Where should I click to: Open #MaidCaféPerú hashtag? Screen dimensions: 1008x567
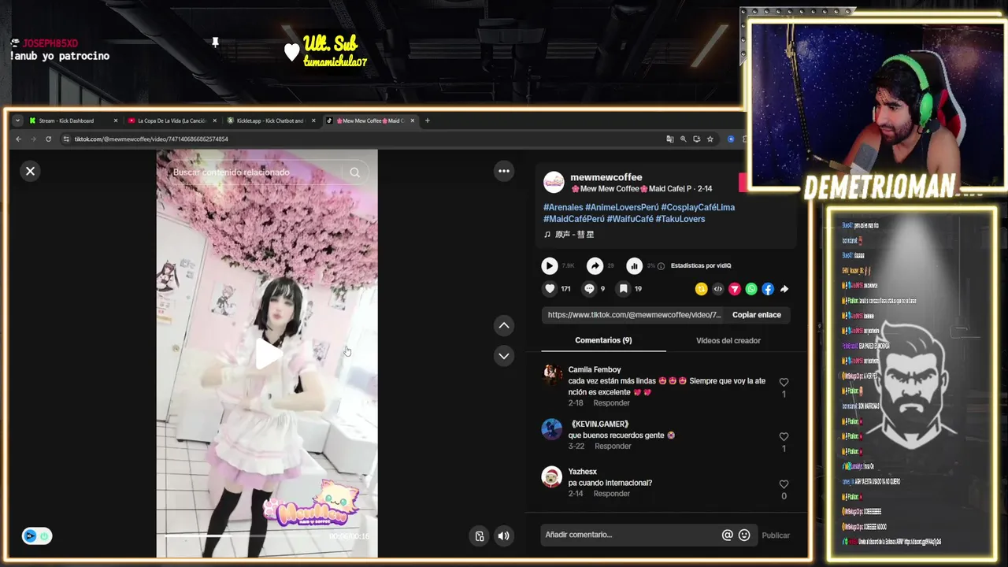coord(574,219)
